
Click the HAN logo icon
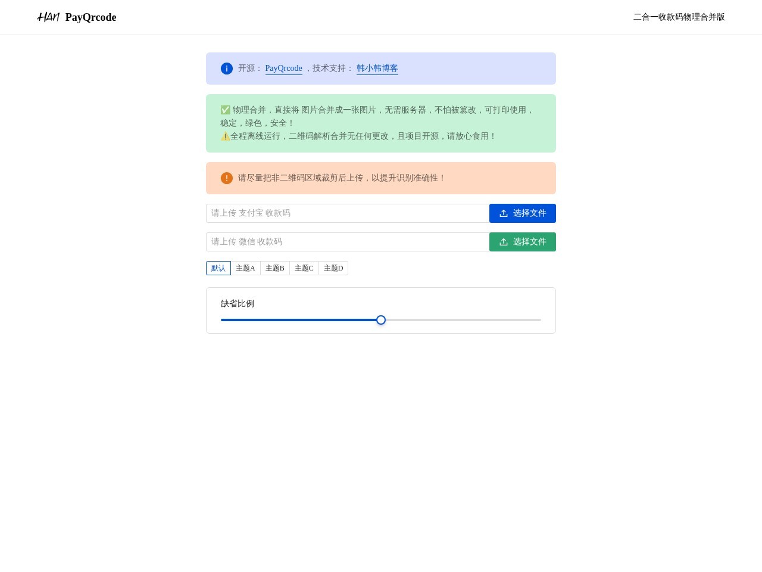coord(48,17)
